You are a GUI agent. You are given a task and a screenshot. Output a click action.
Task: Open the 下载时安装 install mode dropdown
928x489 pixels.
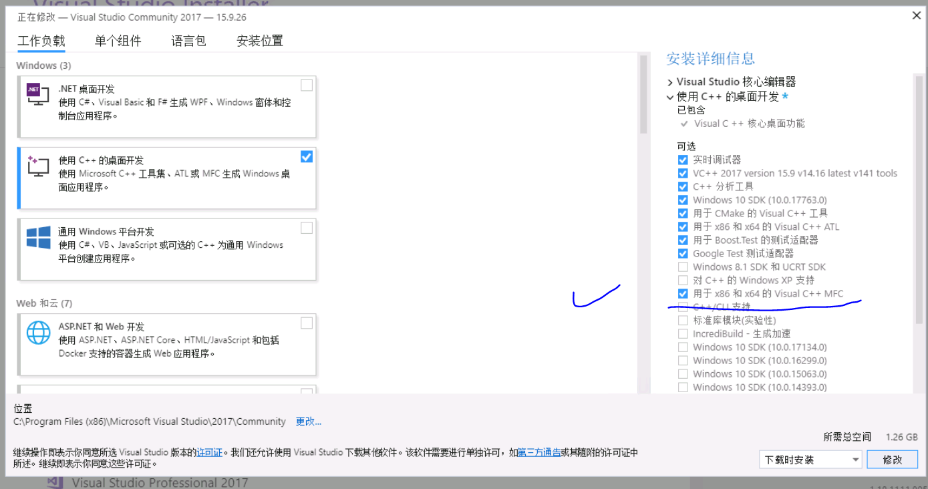(810, 460)
